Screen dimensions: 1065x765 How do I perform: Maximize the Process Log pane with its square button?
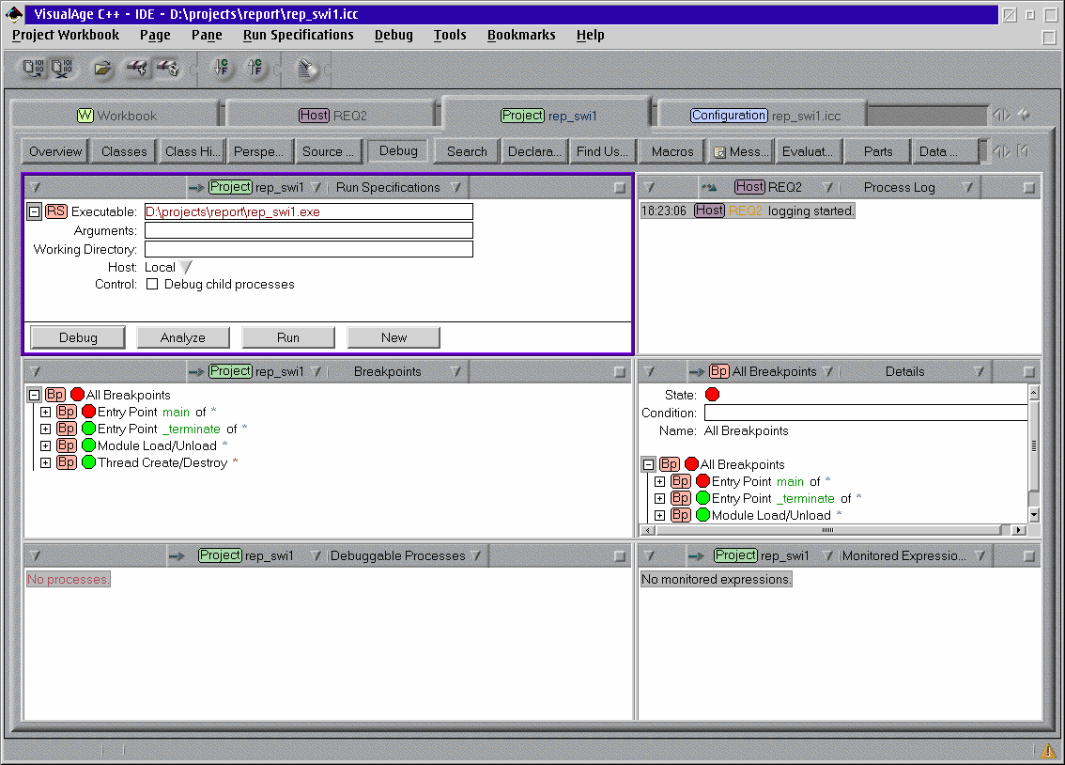click(x=1029, y=188)
